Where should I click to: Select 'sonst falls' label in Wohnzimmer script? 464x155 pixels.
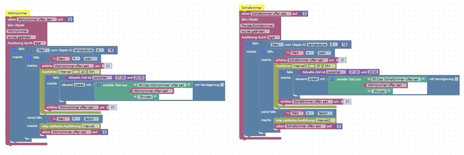coord(35,118)
